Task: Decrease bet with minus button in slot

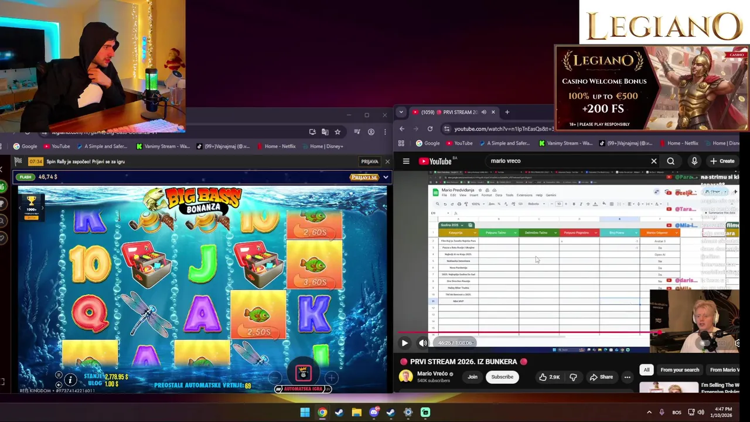Action: coord(275,378)
